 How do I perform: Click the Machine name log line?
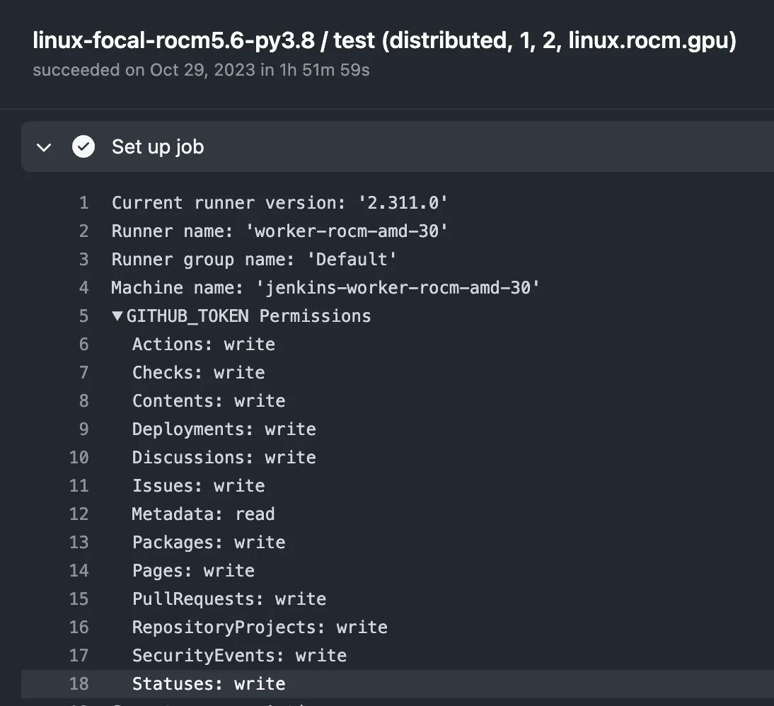tap(325, 288)
